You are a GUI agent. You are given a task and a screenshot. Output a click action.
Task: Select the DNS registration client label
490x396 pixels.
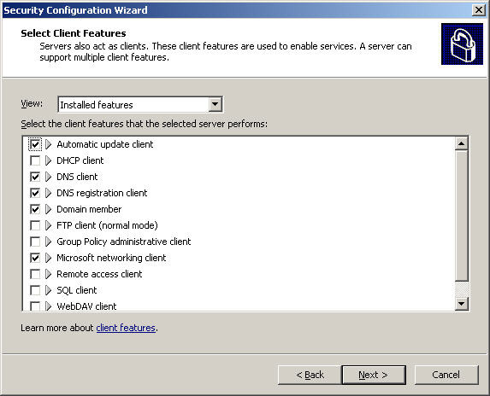(102, 193)
